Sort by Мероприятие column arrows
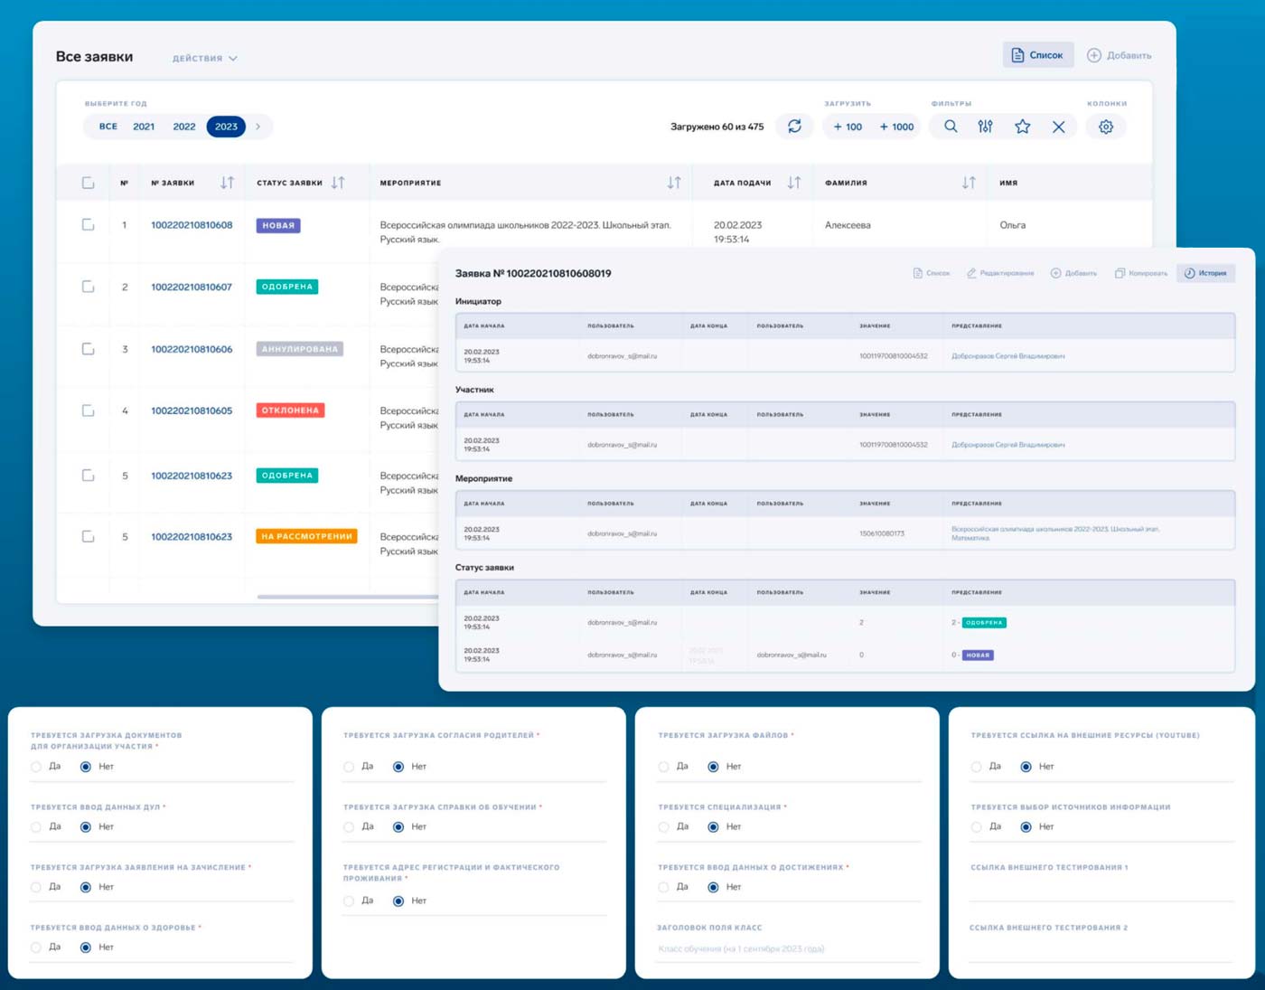Image resolution: width=1265 pixels, height=990 pixels. click(674, 183)
